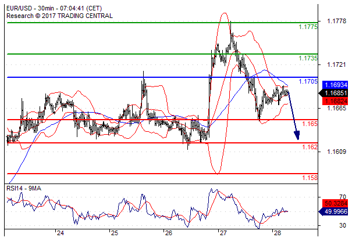This screenshot has height=241, width=352.
Task: Click the red 1.165 support label
Action: (x=310, y=124)
